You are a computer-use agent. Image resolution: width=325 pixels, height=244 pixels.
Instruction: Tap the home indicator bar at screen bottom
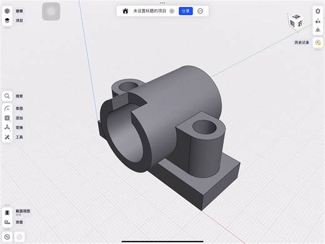coord(162,241)
